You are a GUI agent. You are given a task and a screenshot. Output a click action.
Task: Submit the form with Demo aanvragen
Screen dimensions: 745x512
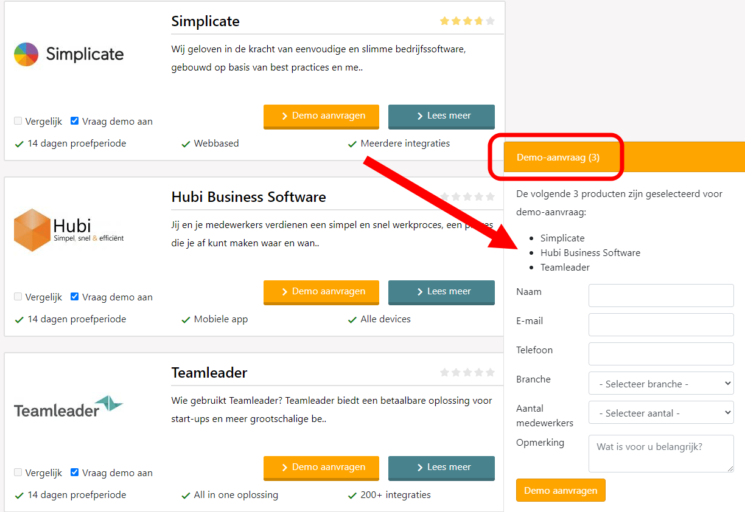coord(561,490)
